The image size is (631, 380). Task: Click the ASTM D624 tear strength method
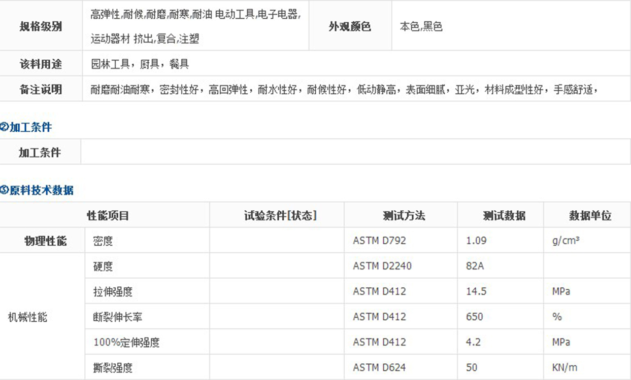coord(379,368)
